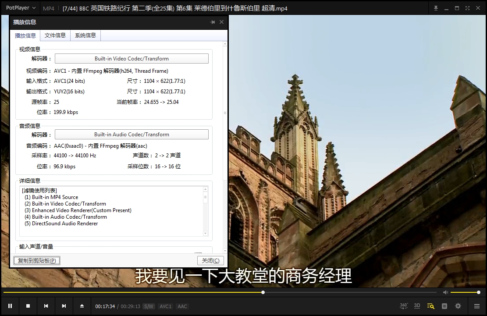Toggle 3D video mode
Image resolution: width=487 pixels, height=316 pixels.
point(417,306)
